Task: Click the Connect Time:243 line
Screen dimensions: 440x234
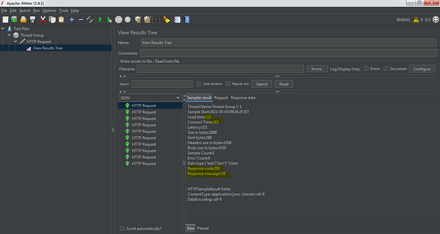Action: [x=203, y=122]
